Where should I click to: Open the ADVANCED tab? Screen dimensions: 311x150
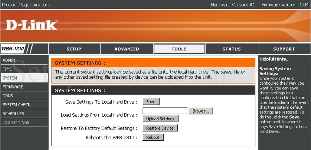tap(127, 49)
